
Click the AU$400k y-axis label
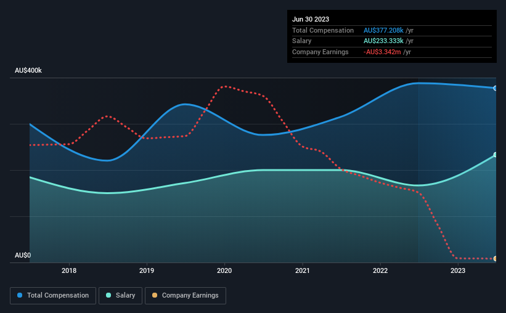(x=28, y=70)
